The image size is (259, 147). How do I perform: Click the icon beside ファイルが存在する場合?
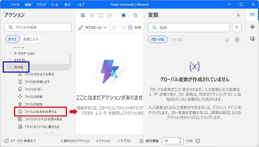pos(20,75)
